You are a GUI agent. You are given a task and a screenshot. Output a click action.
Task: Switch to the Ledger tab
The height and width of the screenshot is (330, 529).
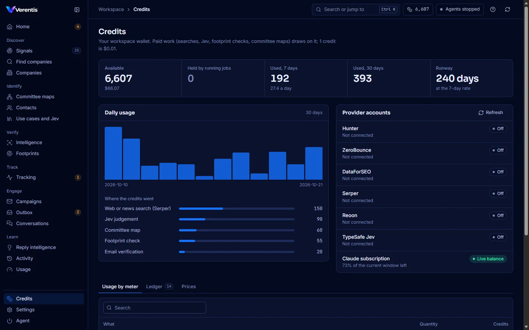pos(159,287)
